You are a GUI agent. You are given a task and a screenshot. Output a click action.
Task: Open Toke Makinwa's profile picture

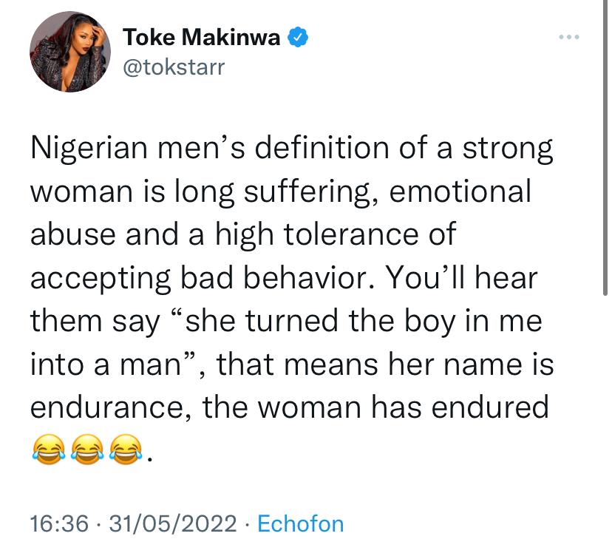(x=70, y=52)
